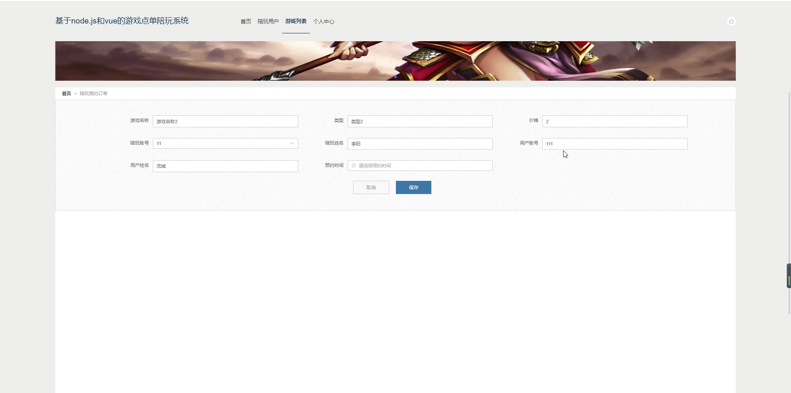Screen dimensions: 791x393
Task: Focus the 价格 input field
Action: coord(615,121)
